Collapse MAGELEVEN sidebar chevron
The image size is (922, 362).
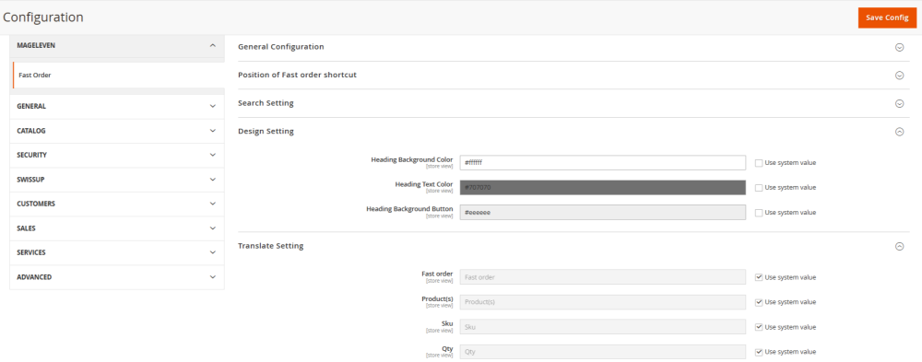tap(213, 45)
